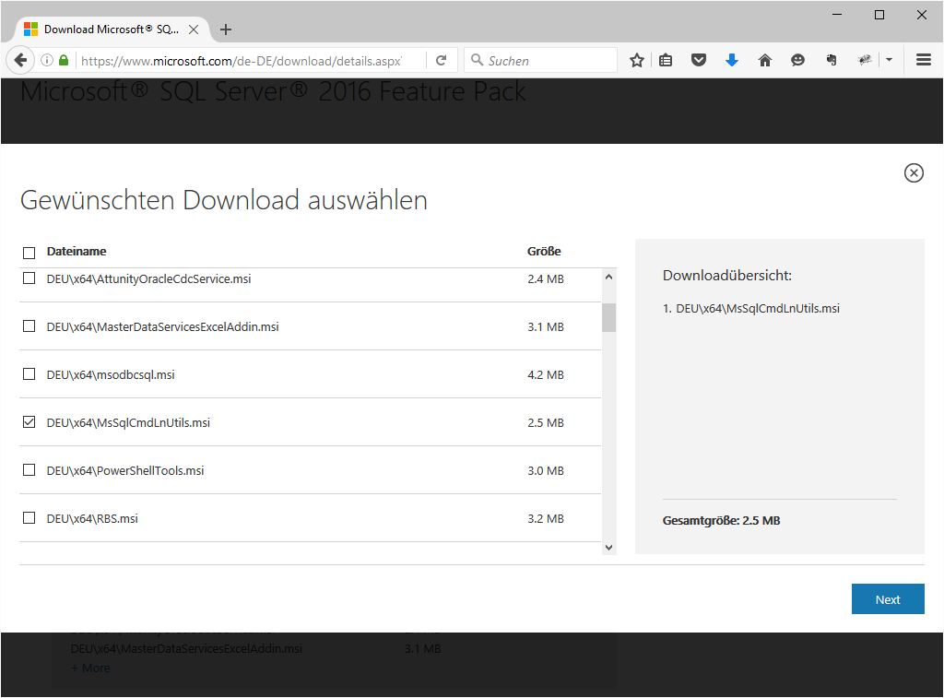Image resolution: width=944 pixels, height=698 pixels.
Task: Click the MsSqlCmdLnUtils.msi entry in Downloadübersicht
Action: coord(758,308)
